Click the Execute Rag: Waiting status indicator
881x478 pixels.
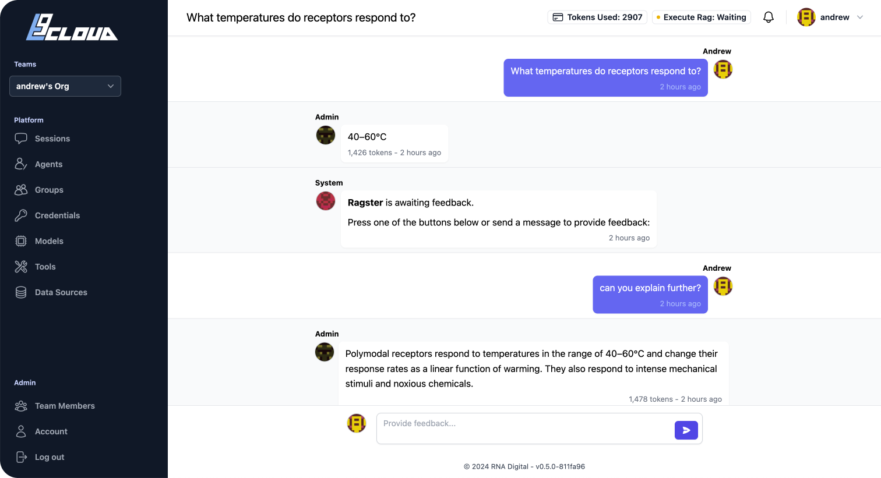click(x=701, y=17)
